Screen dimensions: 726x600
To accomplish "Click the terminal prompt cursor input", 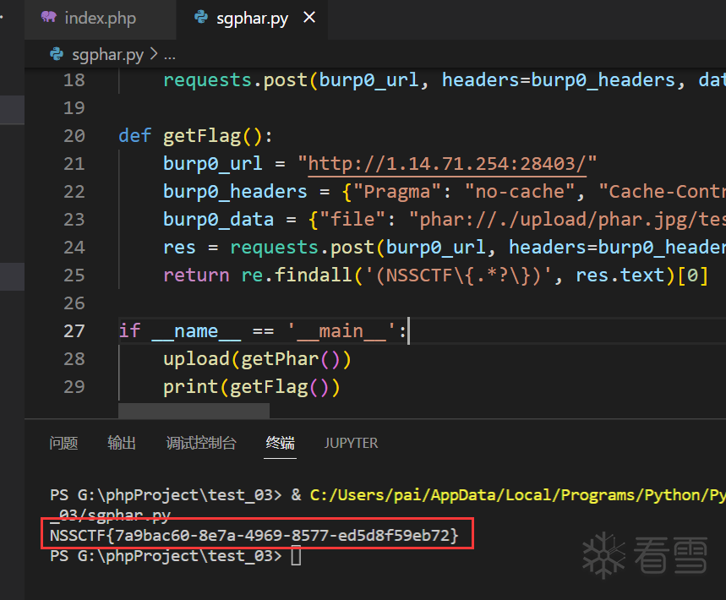I will pyautogui.click(x=297, y=556).
